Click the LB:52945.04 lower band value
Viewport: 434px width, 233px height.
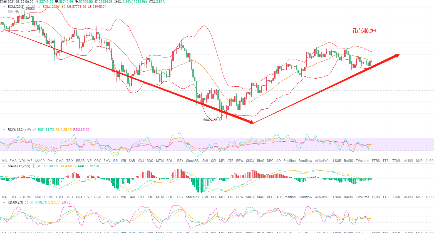(97, 7)
